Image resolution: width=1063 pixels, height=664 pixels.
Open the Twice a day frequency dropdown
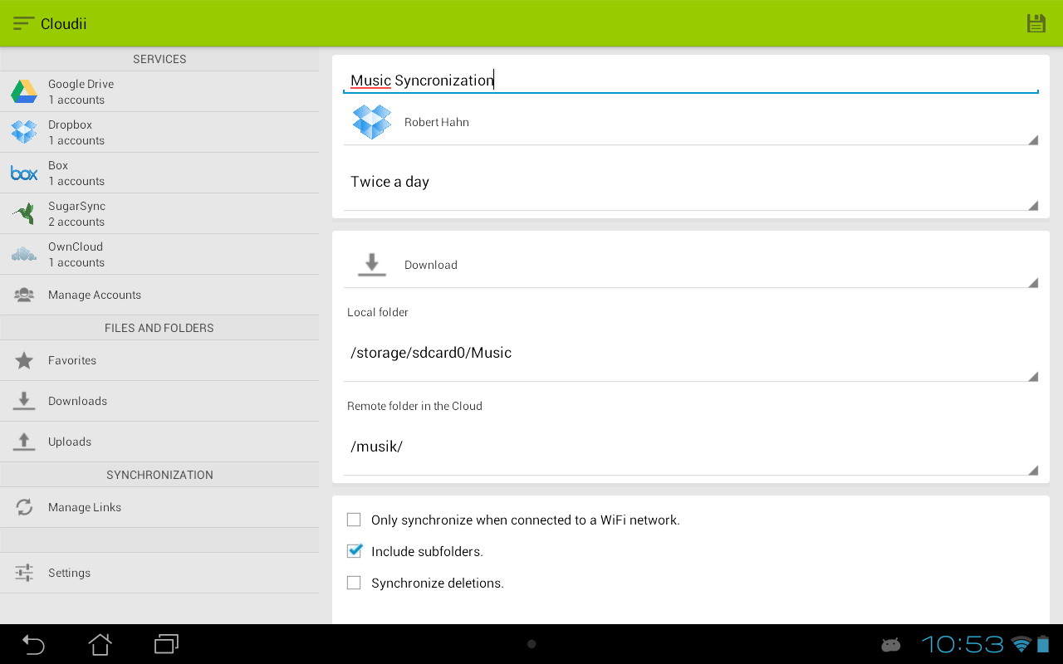[x=691, y=182]
